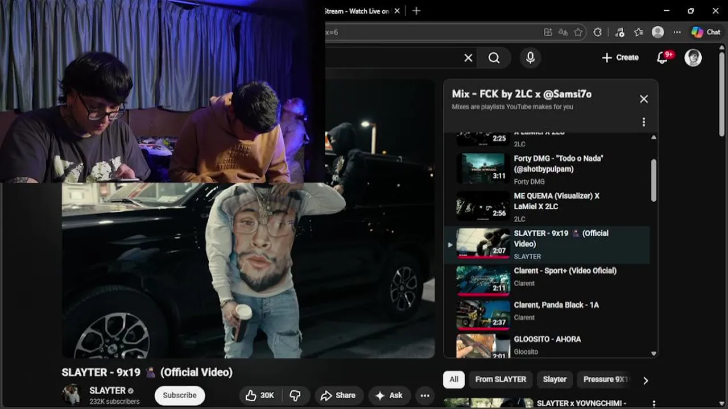Open Forty DMG channel name in playlist
This screenshot has height=409, width=728.
[529, 182]
